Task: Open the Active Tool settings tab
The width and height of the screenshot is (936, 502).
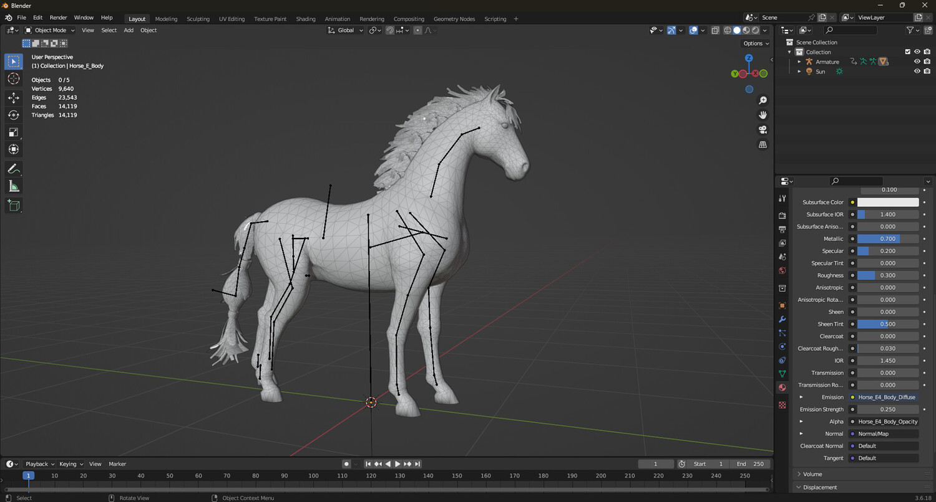Action: click(782, 198)
